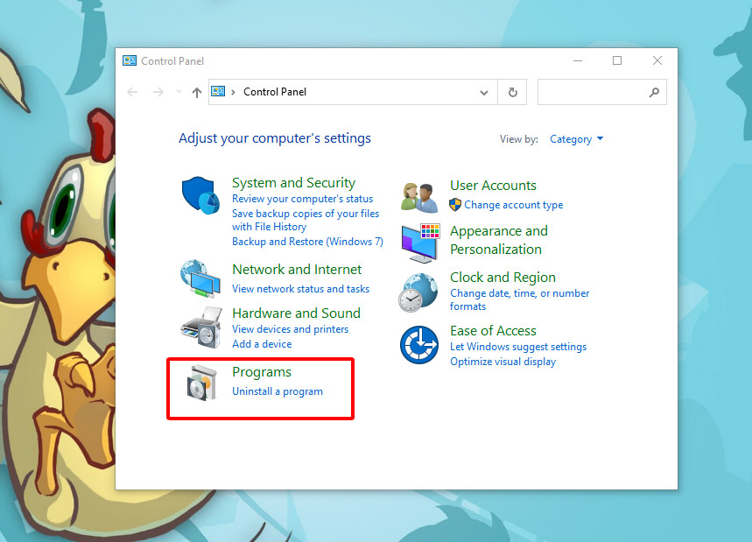Click the chevron before Control Panel breadcrumb
Screen dimensions: 752x542
point(233,92)
